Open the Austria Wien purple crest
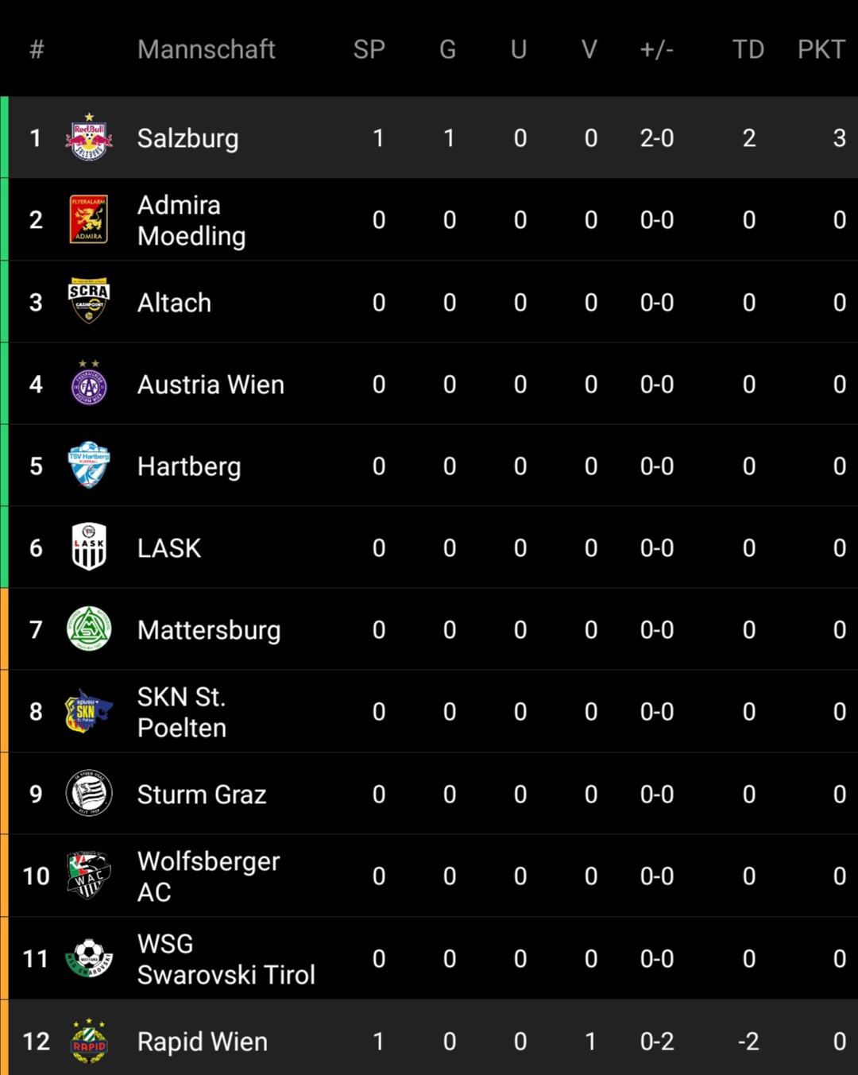The height and width of the screenshot is (1075, 858). tap(89, 383)
